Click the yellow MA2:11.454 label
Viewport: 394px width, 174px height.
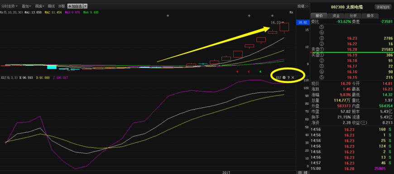click(x=53, y=12)
